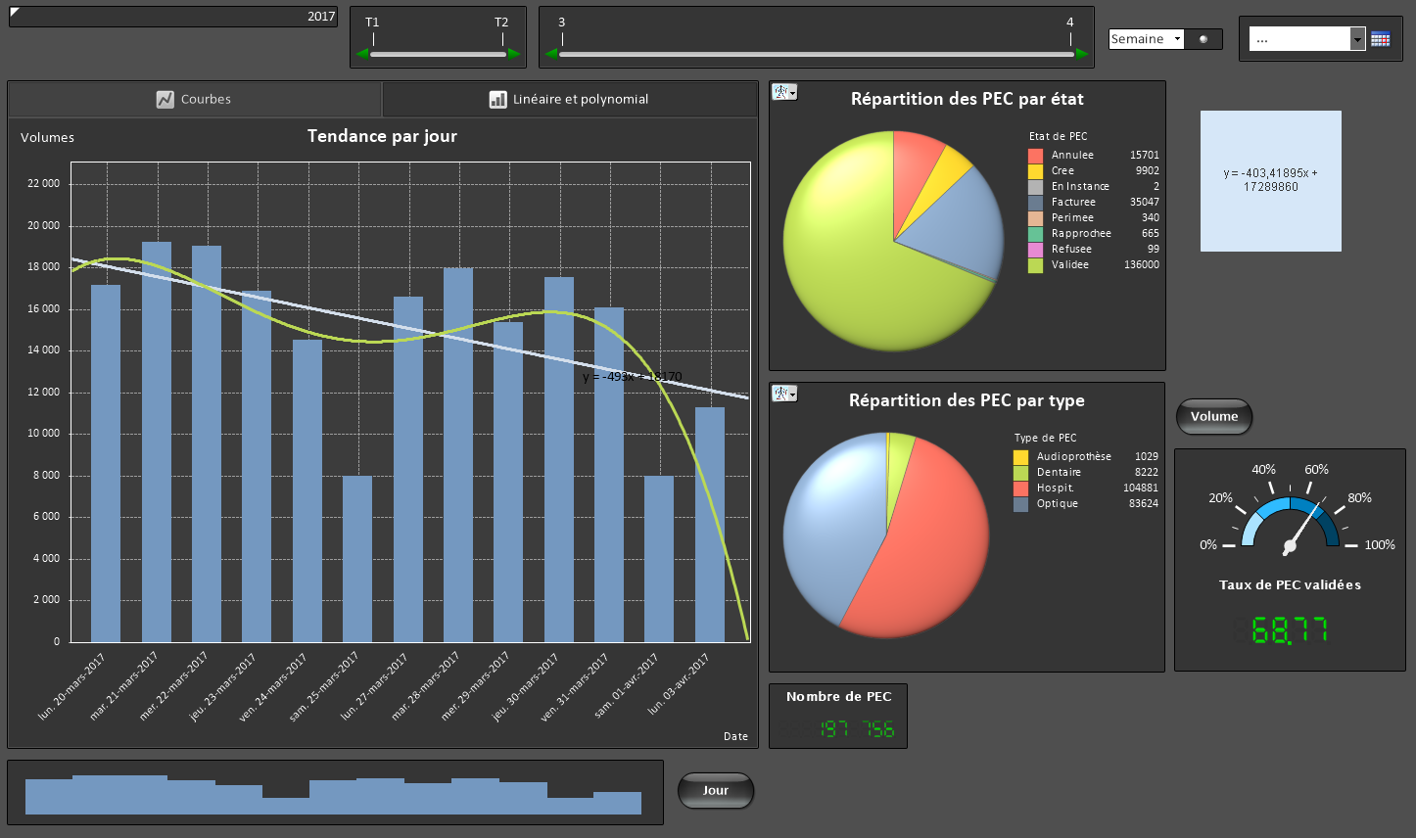Screen dimensions: 1416x838
Task: Select the Dentaire green legend swatch
Action: tap(1020, 473)
